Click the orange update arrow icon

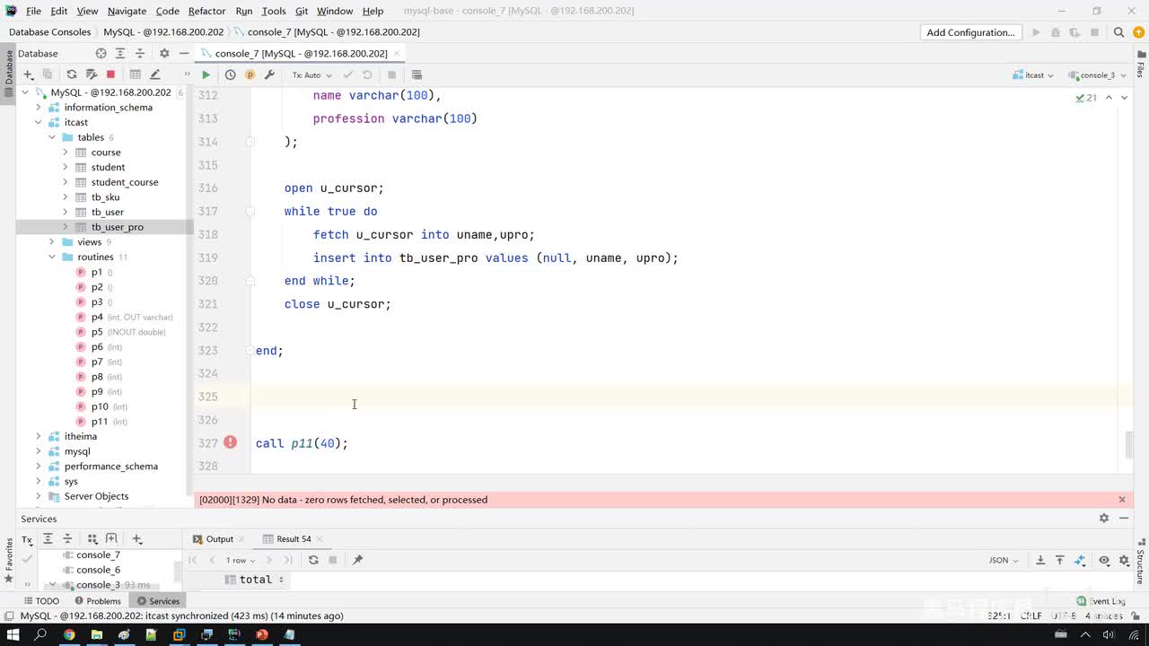1139,32
